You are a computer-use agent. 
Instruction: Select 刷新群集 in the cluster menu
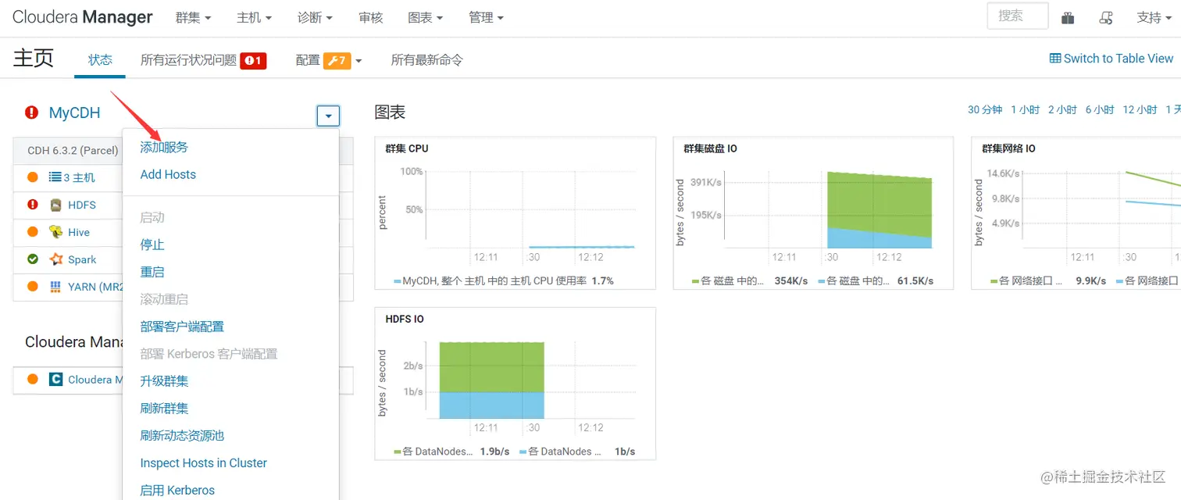(164, 409)
